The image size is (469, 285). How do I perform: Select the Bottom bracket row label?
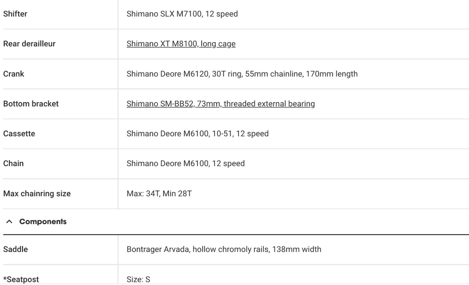pos(31,104)
